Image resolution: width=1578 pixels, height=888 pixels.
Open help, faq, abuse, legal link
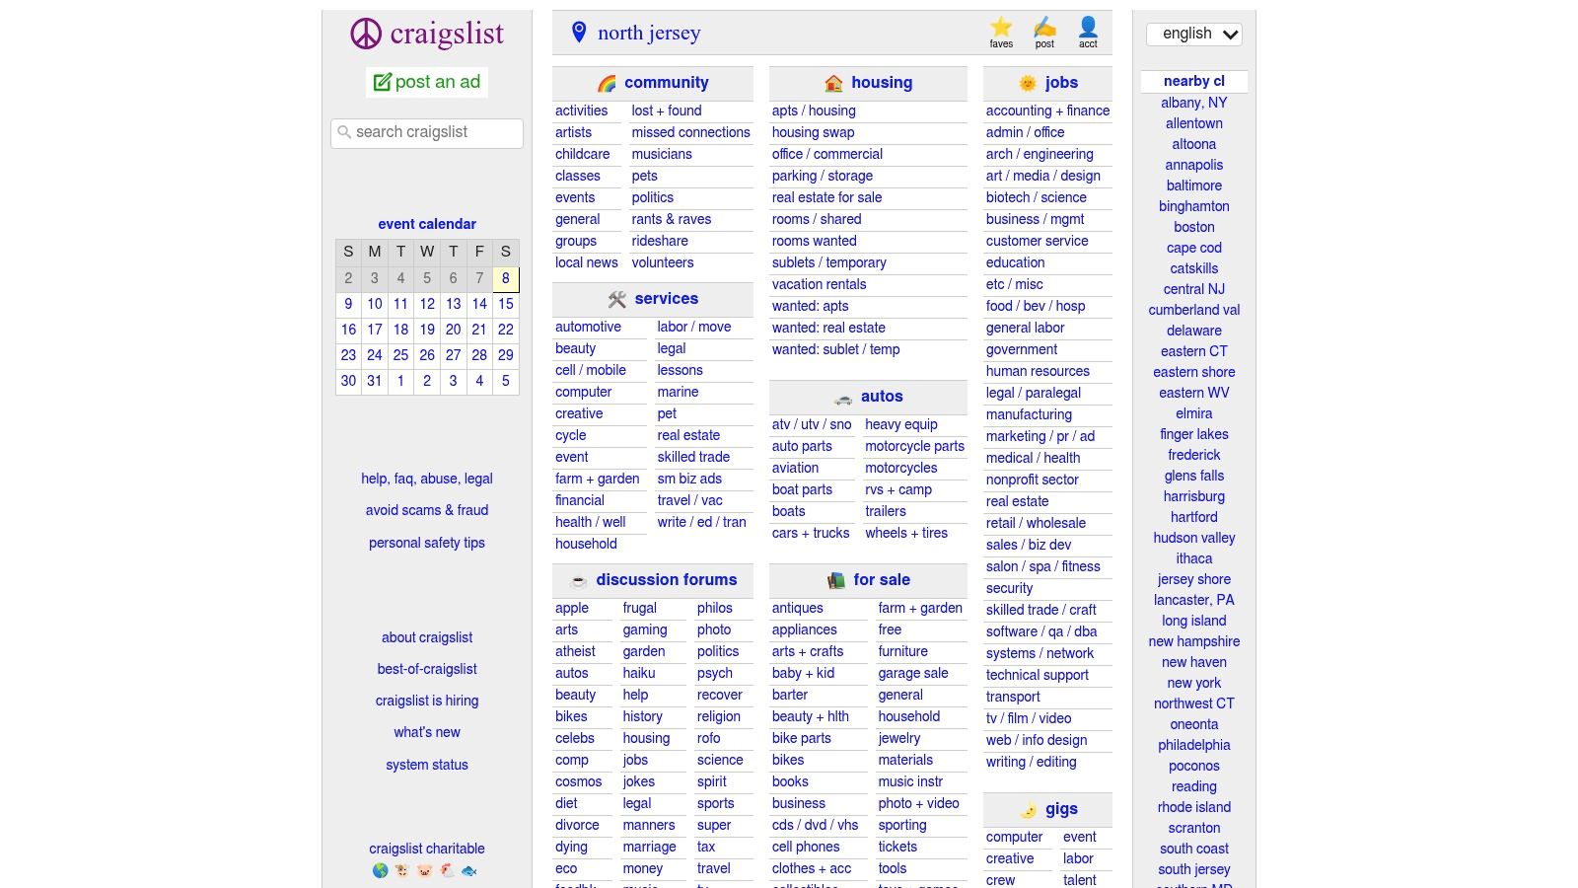coord(427,480)
